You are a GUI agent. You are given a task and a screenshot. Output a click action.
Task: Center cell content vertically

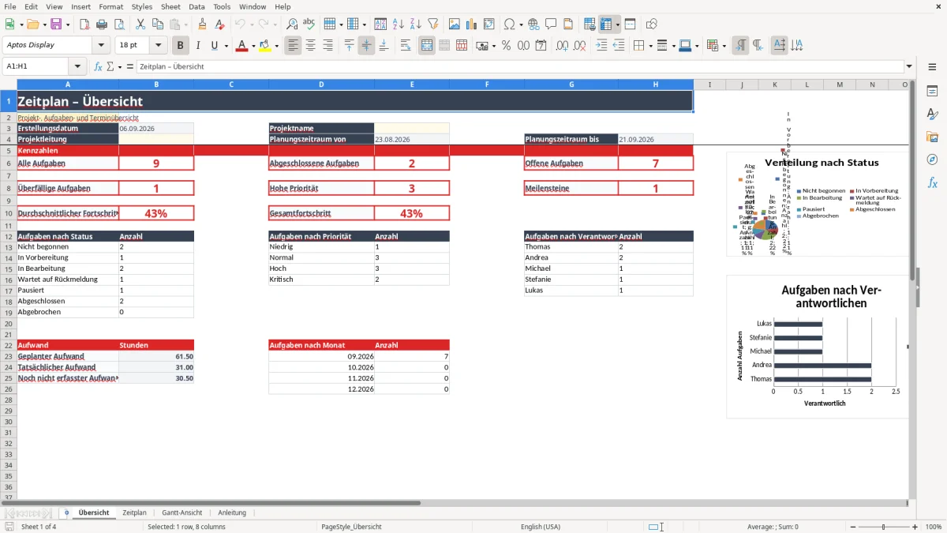coord(367,46)
